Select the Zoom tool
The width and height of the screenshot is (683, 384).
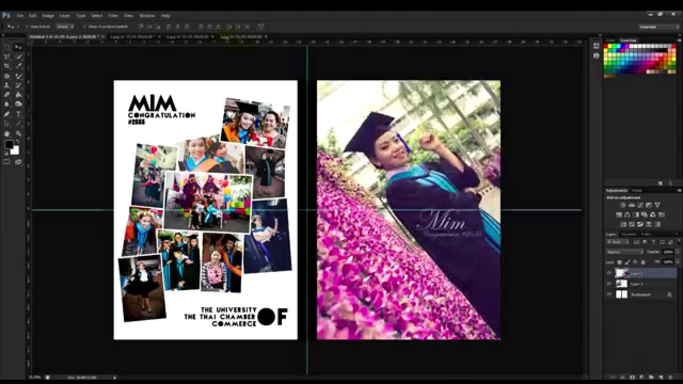(19, 133)
